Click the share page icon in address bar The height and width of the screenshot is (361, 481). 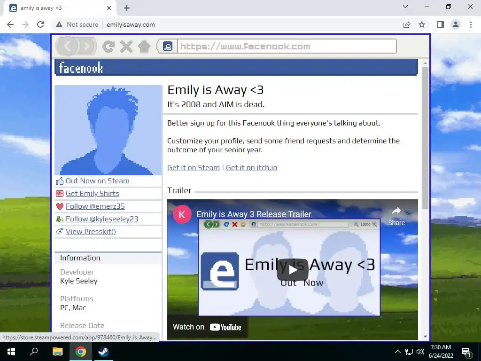(x=407, y=24)
